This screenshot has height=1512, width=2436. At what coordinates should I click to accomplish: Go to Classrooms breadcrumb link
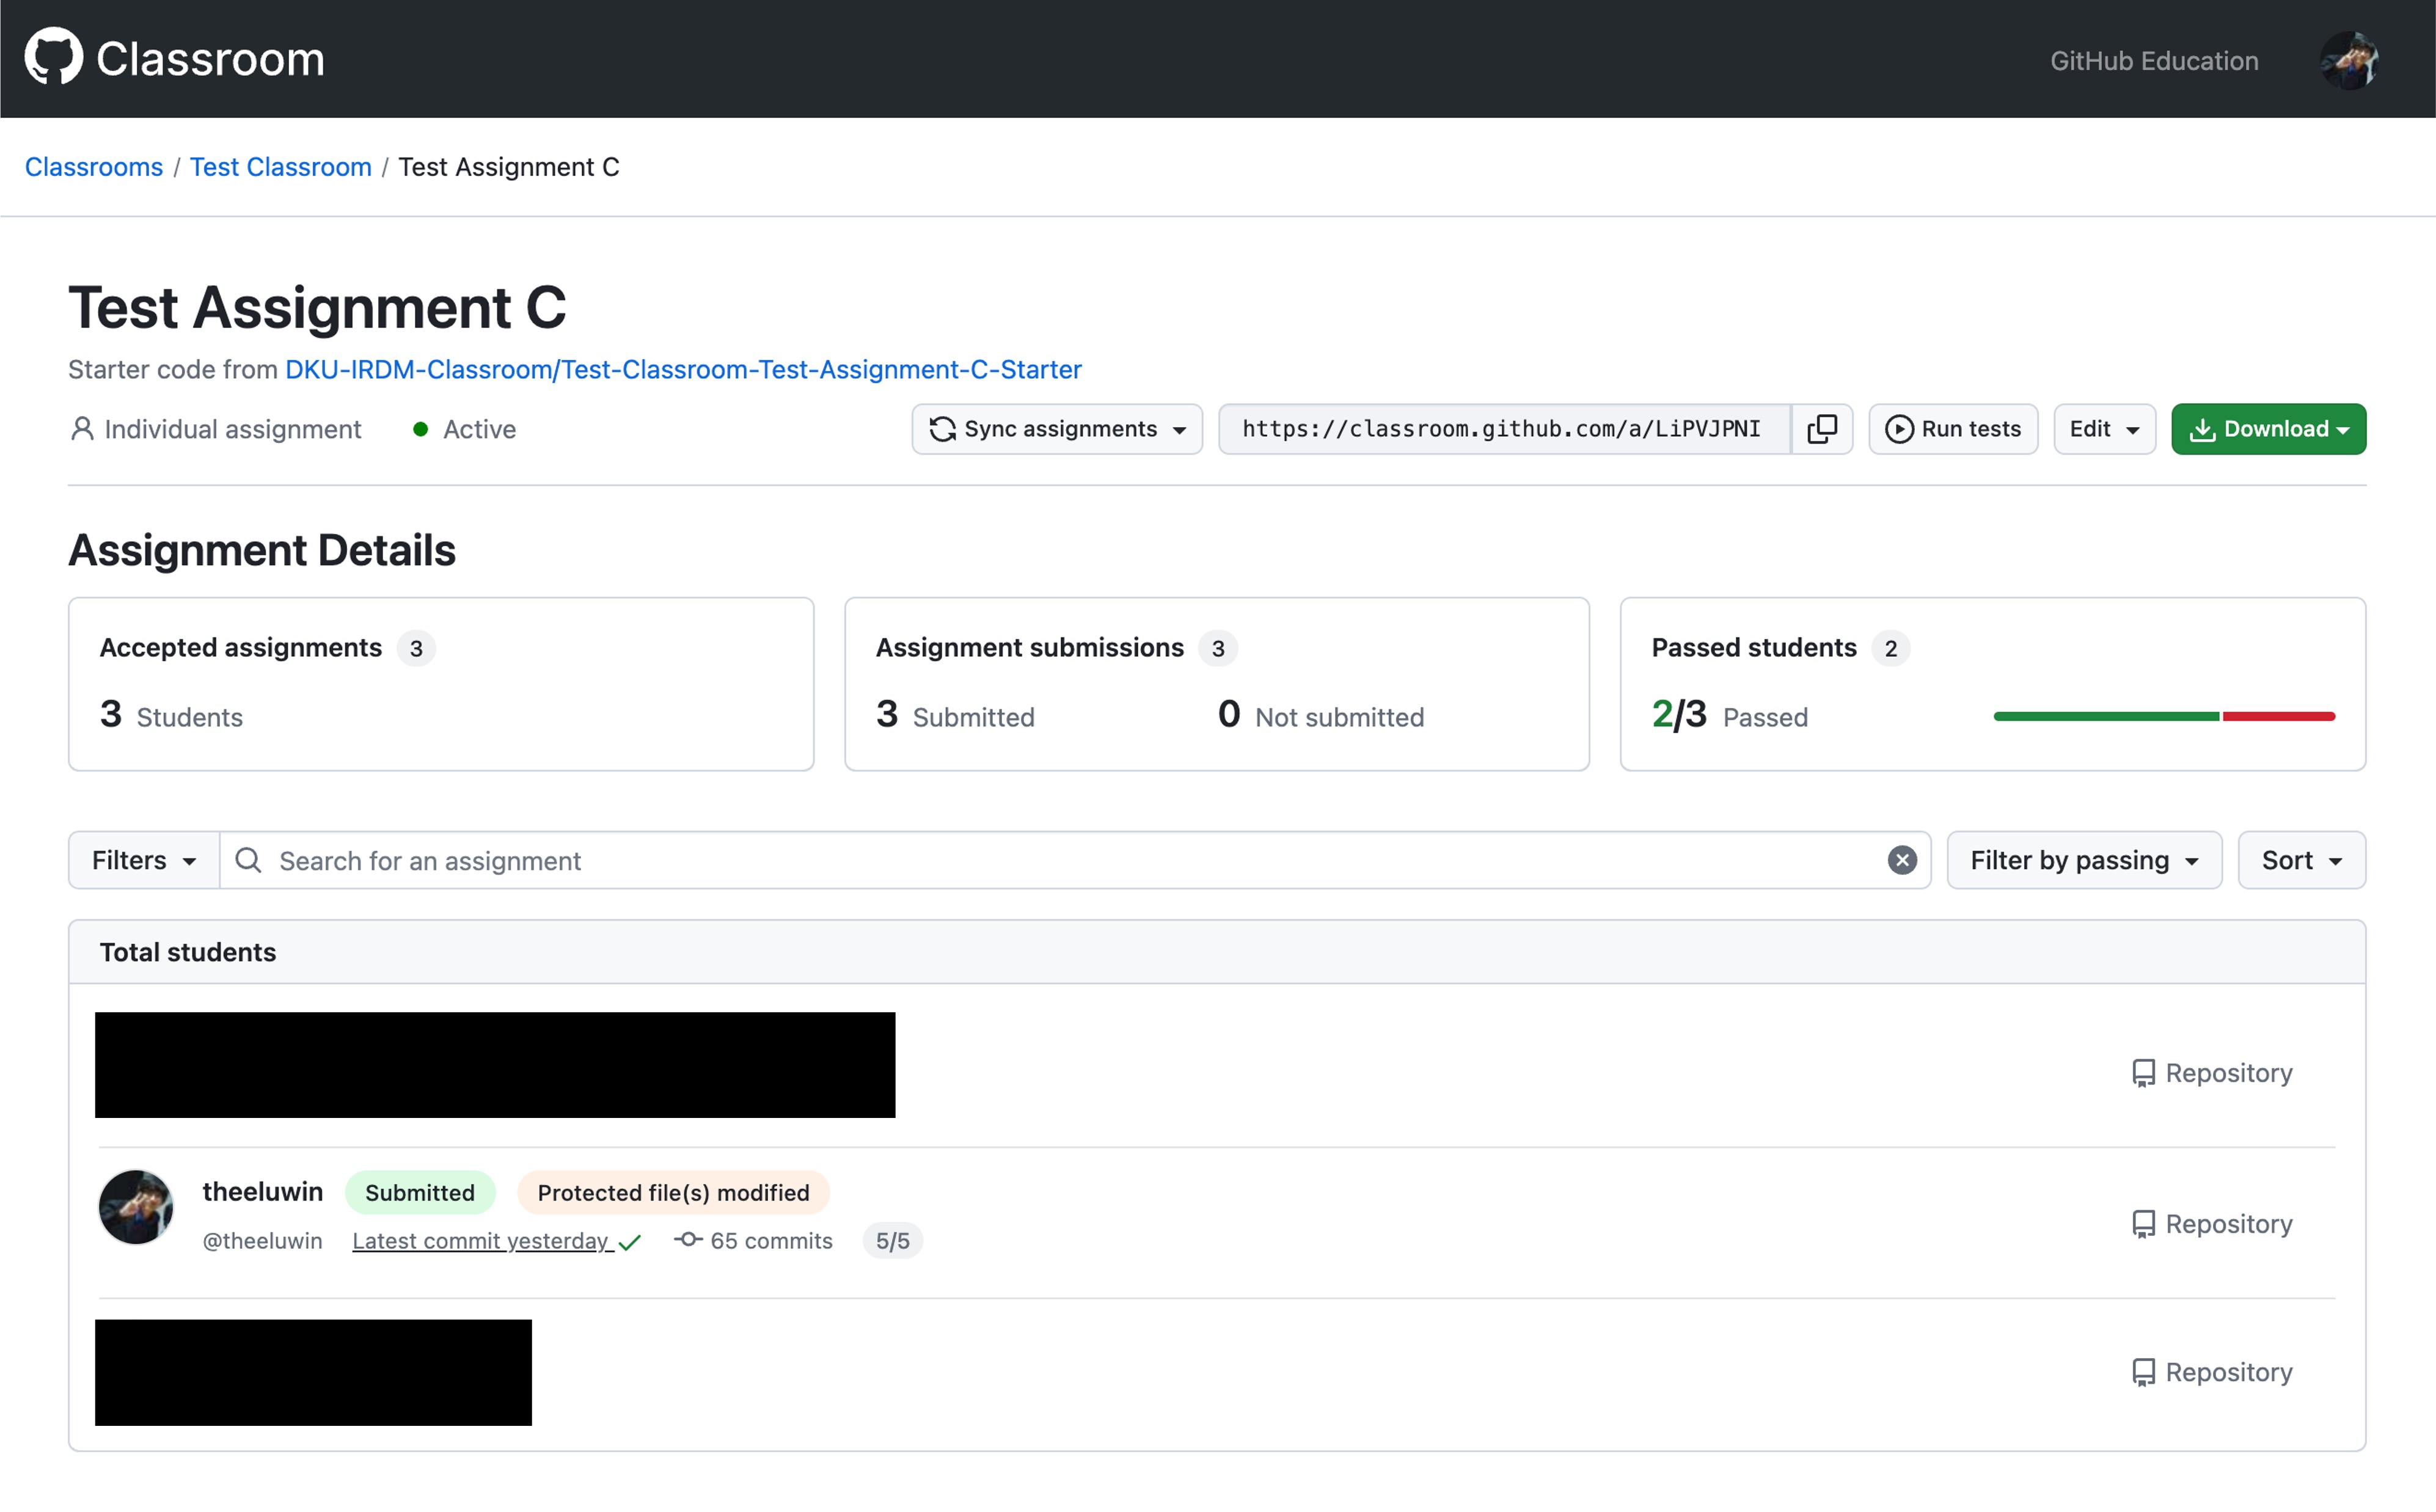click(94, 167)
